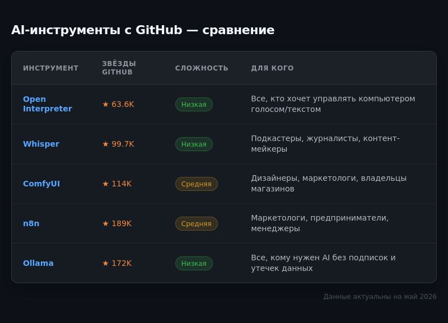
Task: Select the description 'Маркетологи, предприниматели, менеджеры'
Action: pyautogui.click(x=320, y=223)
